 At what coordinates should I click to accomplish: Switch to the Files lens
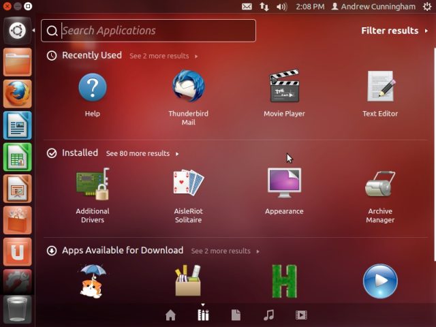pos(236,315)
